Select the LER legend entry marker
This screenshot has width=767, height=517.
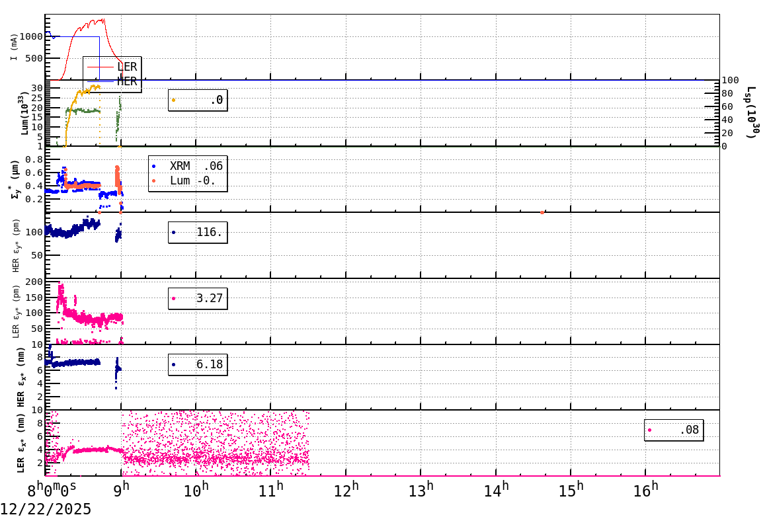pos(99,67)
